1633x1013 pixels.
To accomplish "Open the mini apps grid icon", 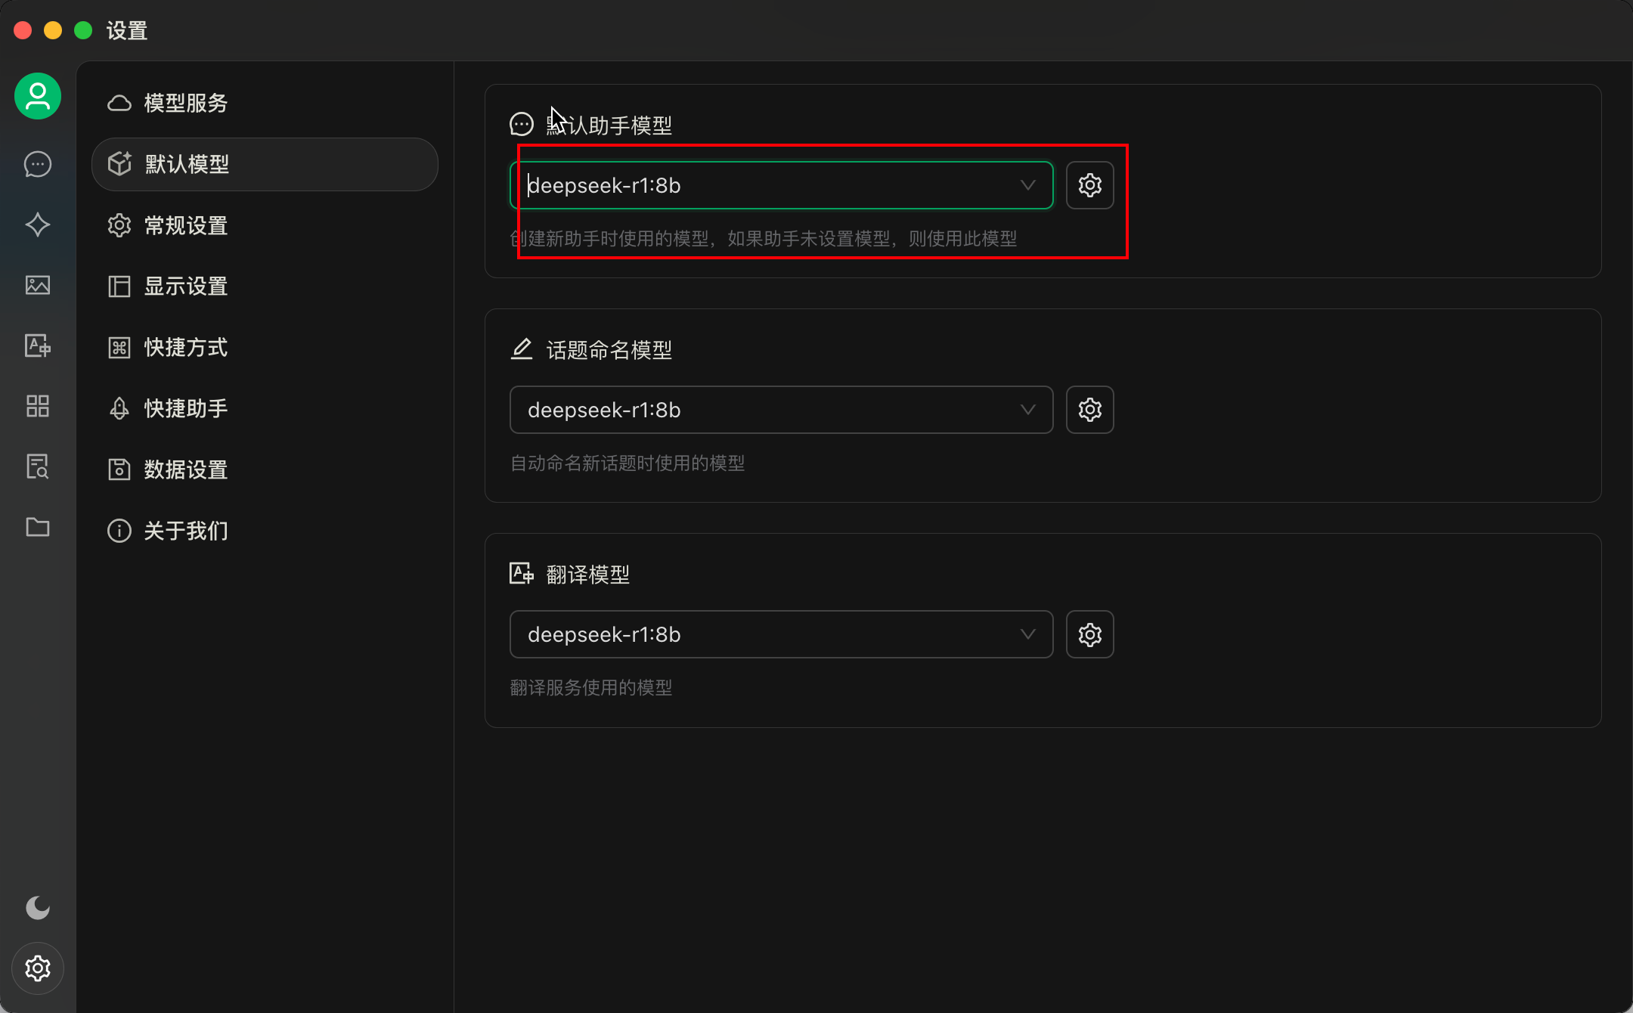I will [x=38, y=406].
